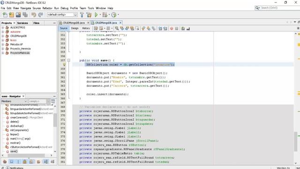Click the editor Find Selection magnifier icon

coord(117,28)
